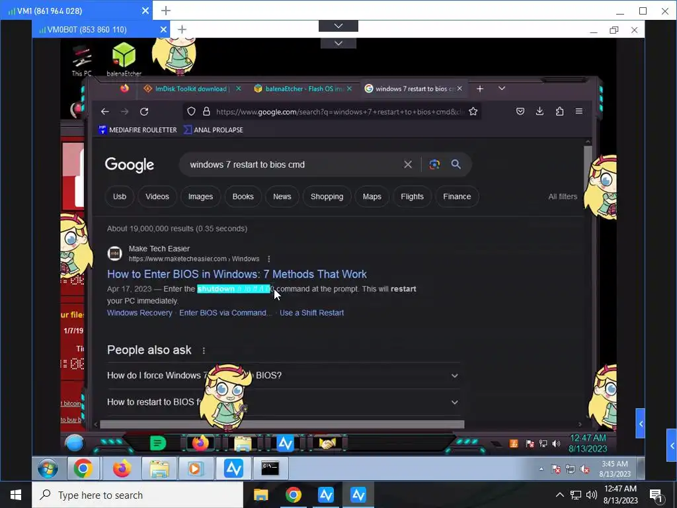Click the muted speaker in Windows 7 tray

coord(584,469)
